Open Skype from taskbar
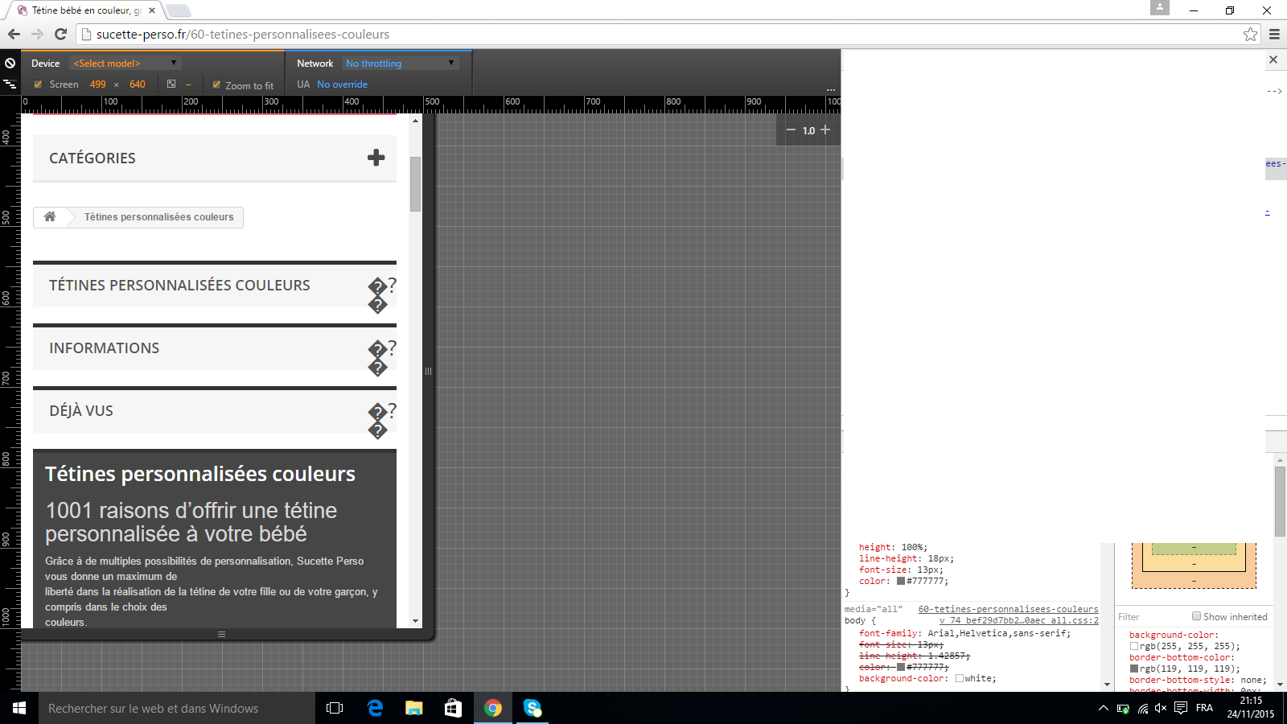Screen dimensions: 1287x724 (532, 708)
